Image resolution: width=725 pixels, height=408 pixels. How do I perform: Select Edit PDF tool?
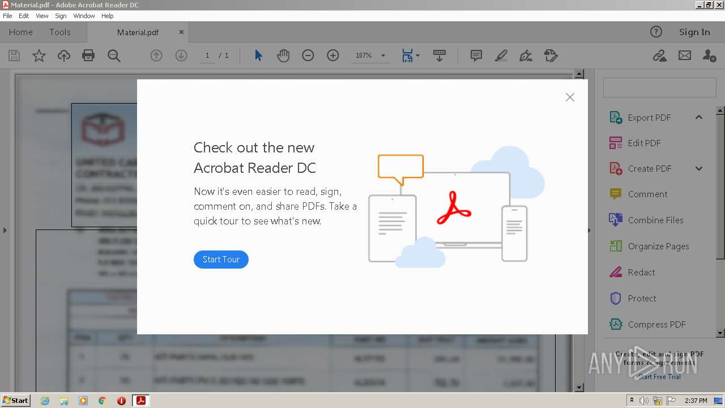click(x=644, y=143)
